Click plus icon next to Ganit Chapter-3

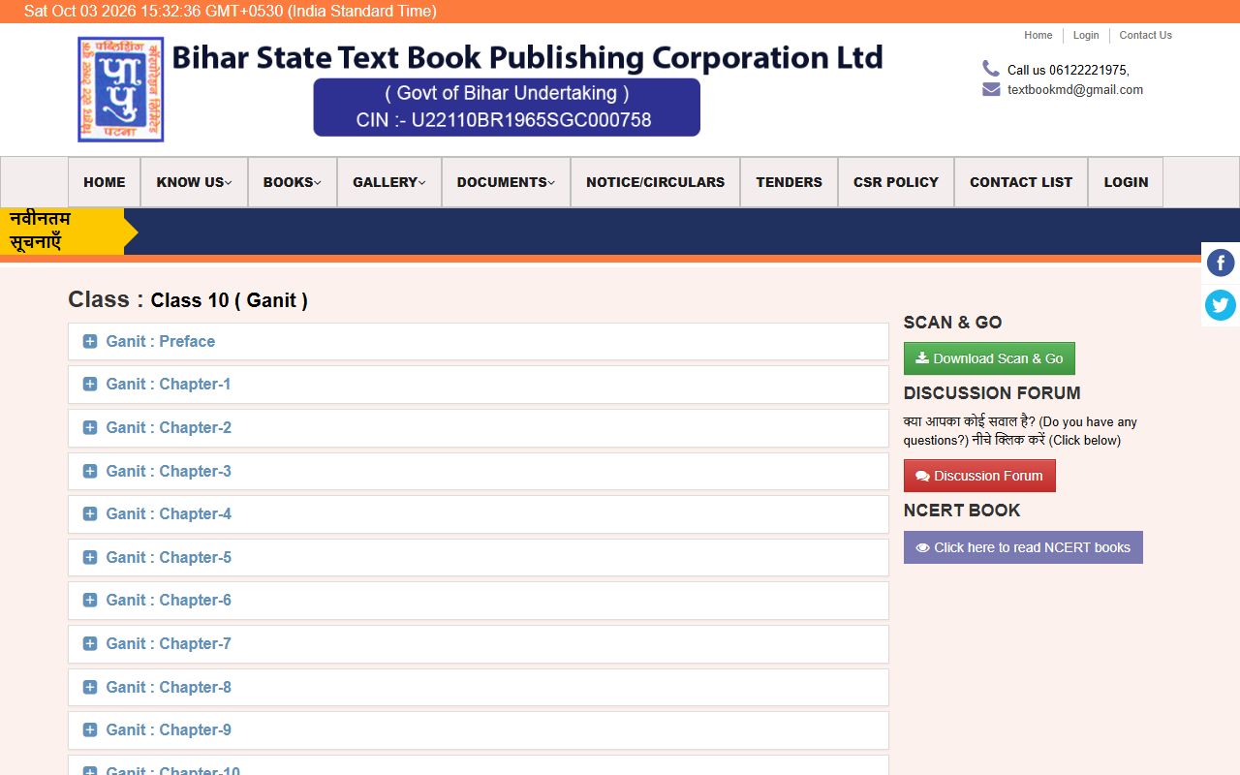[x=90, y=471]
